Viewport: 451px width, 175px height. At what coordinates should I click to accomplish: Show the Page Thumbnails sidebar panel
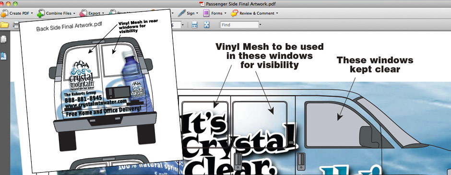click(x=4, y=39)
